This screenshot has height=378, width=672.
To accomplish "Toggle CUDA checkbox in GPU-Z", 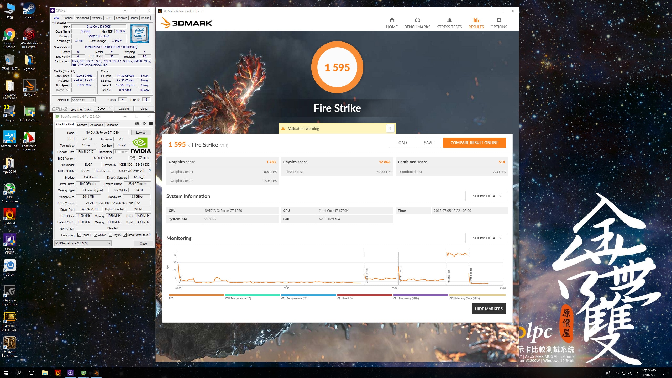I will 96,235.
